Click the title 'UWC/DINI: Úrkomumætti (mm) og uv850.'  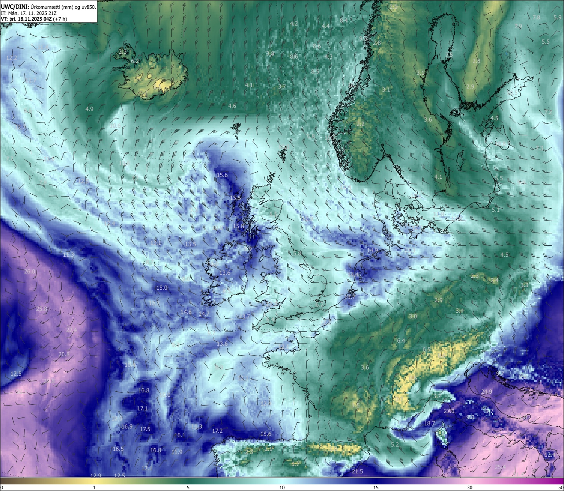pos(48,6)
